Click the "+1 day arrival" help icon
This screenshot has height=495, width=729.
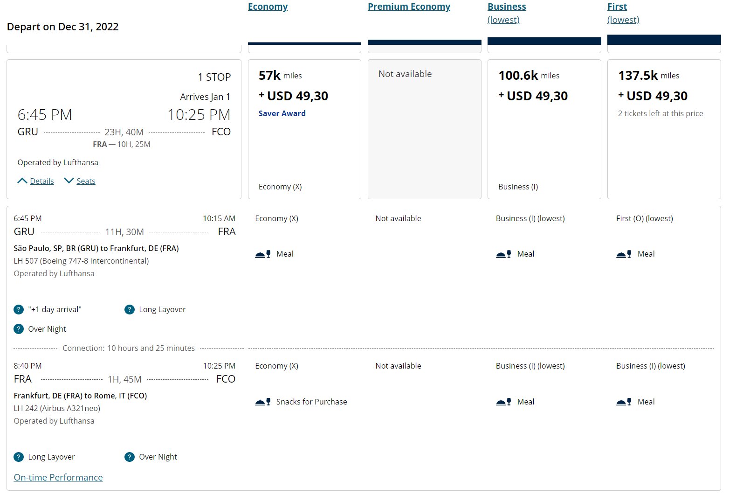(x=19, y=309)
